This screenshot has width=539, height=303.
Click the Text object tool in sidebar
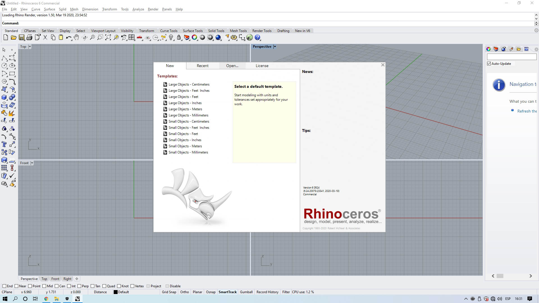(4, 144)
